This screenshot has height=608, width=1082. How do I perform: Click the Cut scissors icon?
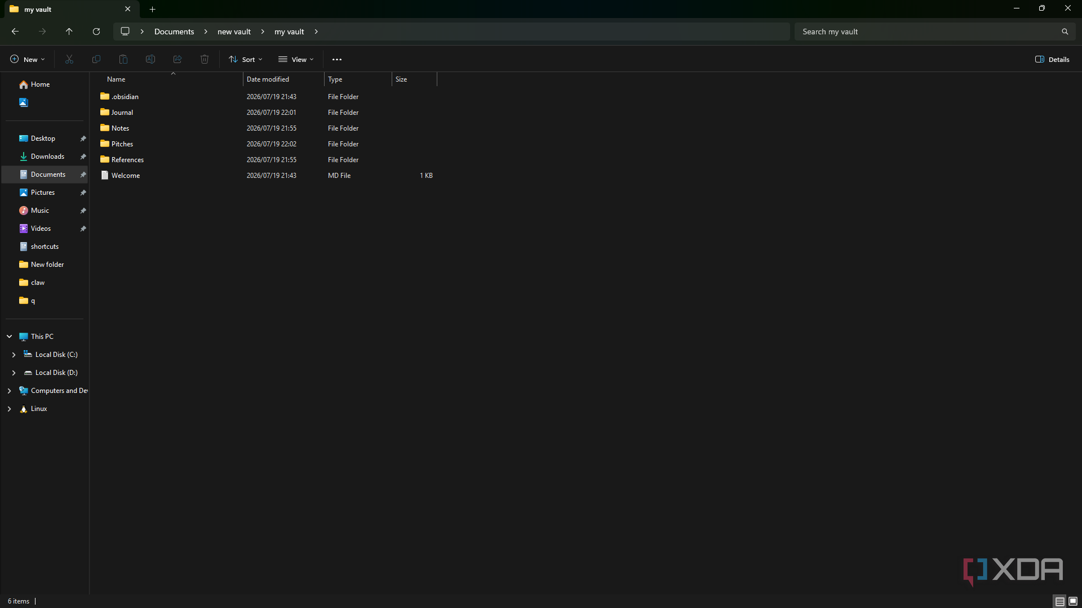coord(69,59)
